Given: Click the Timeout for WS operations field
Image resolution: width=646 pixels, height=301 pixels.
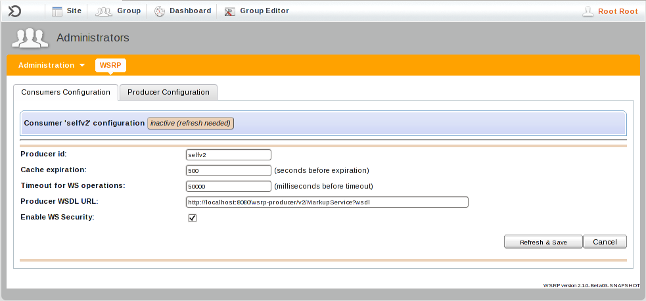Looking at the screenshot, I should [229, 186].
